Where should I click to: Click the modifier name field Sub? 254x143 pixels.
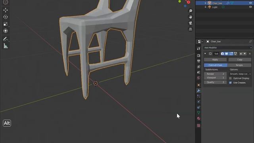(x=216, y=54)
